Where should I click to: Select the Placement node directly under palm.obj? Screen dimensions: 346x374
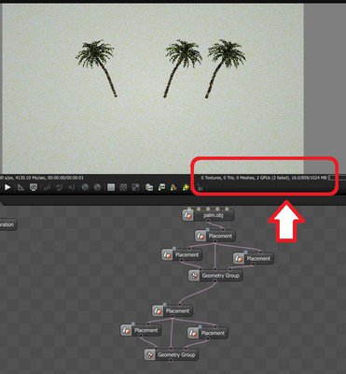[x=215, y=236]
